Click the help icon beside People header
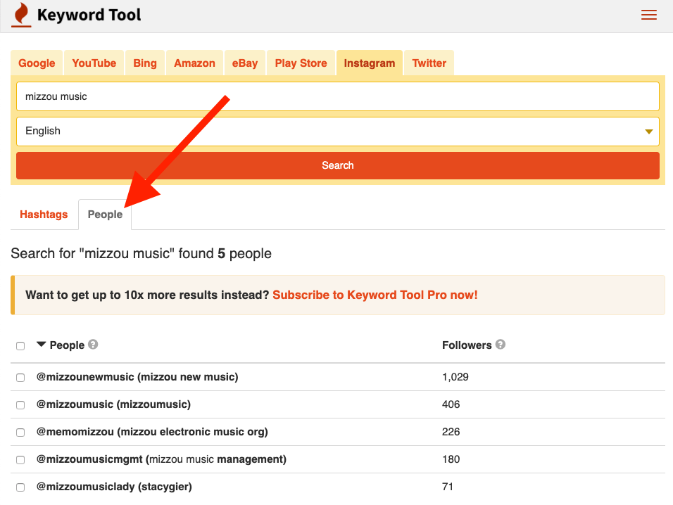 coord(93,345)
